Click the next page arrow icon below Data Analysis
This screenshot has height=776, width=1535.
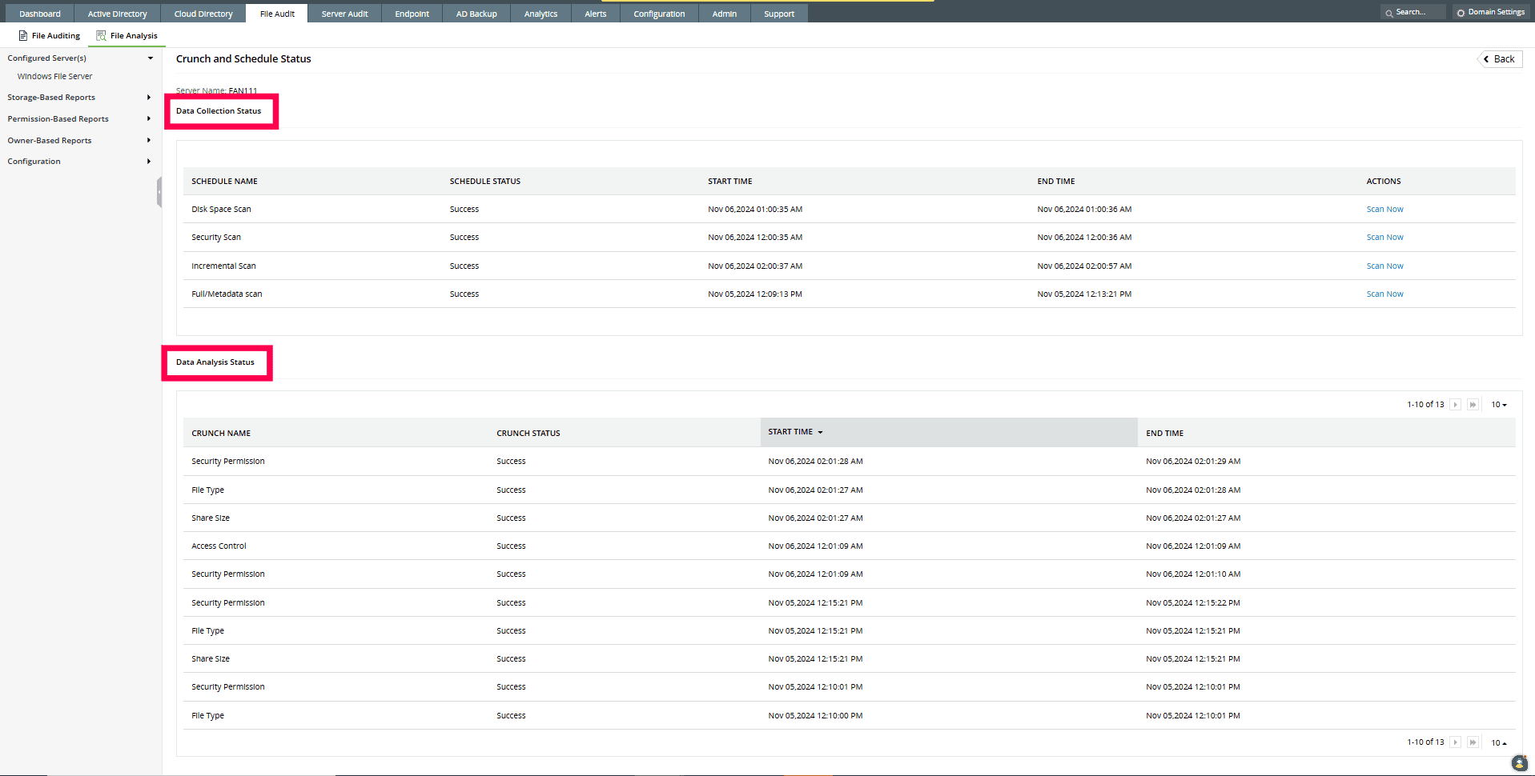(1455, 404)
